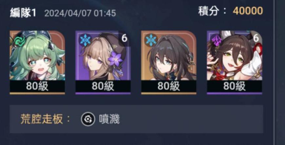285x145 pixels.
Task: Tap the 6 badge on beret character
Action: point(124,39)
